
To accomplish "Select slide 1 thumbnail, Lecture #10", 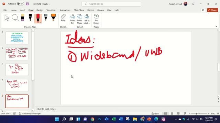I will (17, 38).
